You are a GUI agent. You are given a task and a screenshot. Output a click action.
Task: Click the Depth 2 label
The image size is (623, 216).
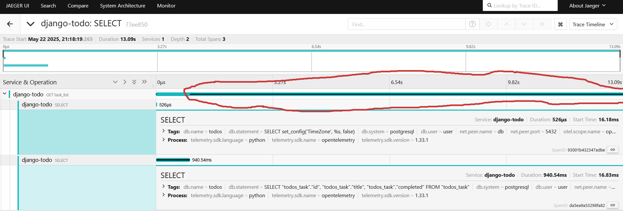180,39
